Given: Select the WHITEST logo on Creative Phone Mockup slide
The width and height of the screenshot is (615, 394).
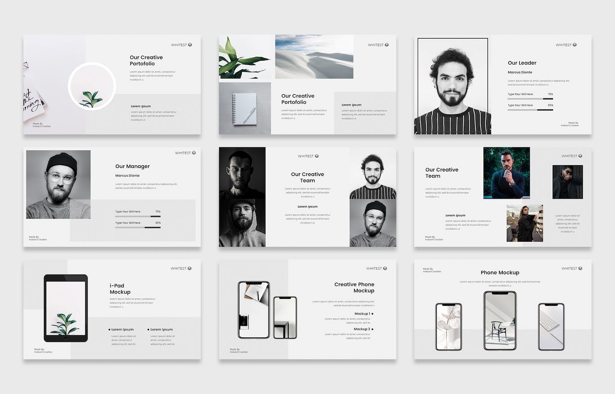Looking at the screenshot, I should pyautogui.click(x=376, y=268).
